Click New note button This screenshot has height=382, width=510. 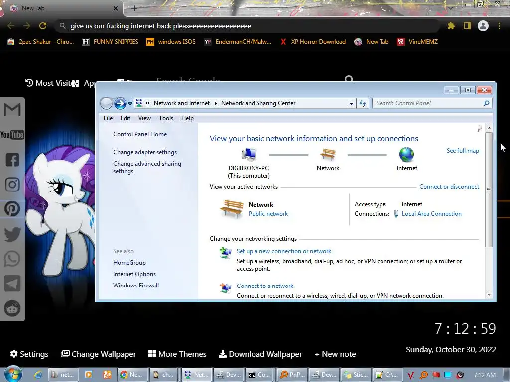click(x=335, y=354)
